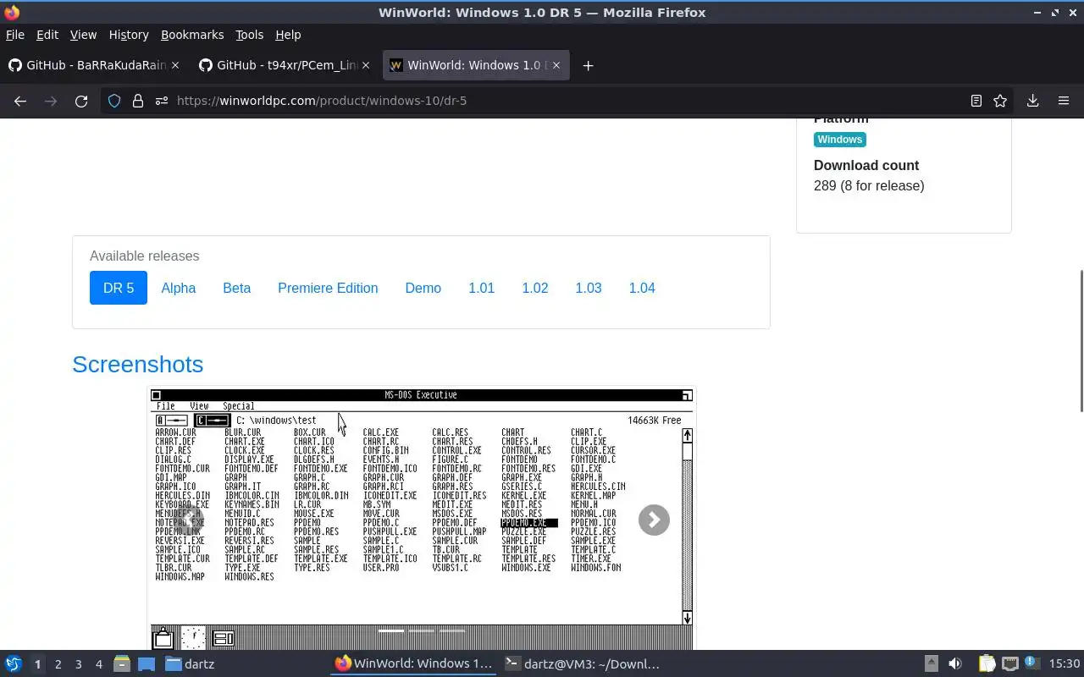The width and height of the screenshot is (1084, 677).
Task: Open a new tab with the plus button
Action: pos(588,65)
